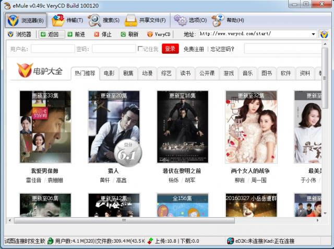Screen dimensions: 334x249
Task: Open the 潜伏在黎明之前 title link
Action: (x=182, y=171)
